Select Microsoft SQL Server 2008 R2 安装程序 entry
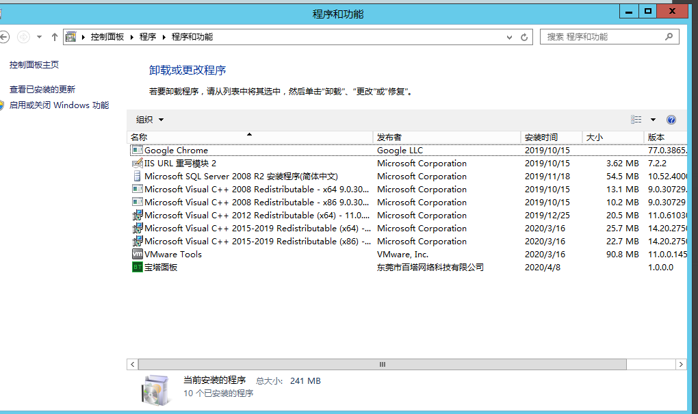698x414 pixels. click(x=242, y=177)
